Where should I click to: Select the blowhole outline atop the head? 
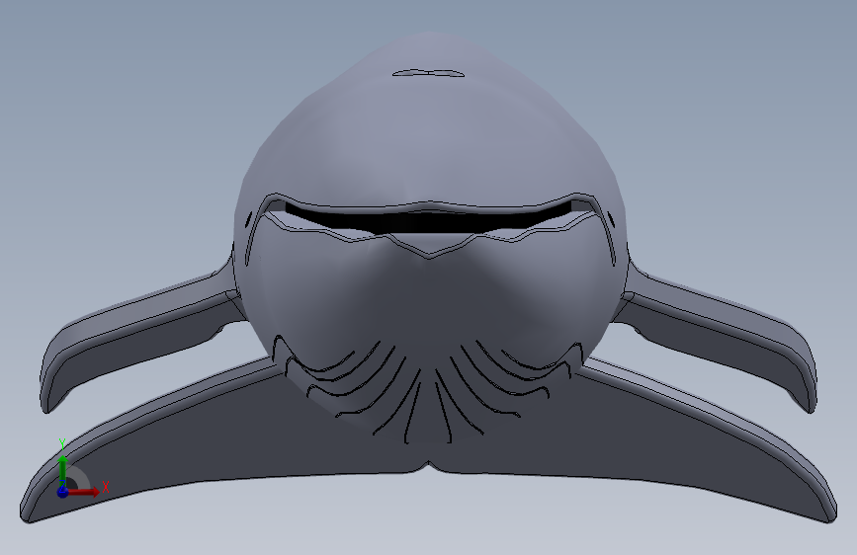click(429, 73)
